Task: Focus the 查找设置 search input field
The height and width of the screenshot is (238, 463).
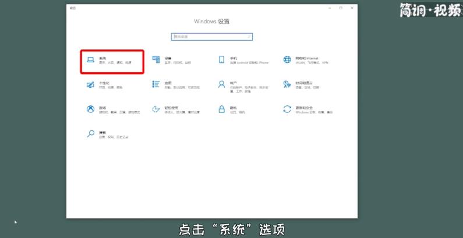Action: tap(212, 37)
